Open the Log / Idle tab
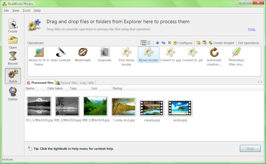The image size is (266, 164). pyautogui.click(x=87, y=83)
